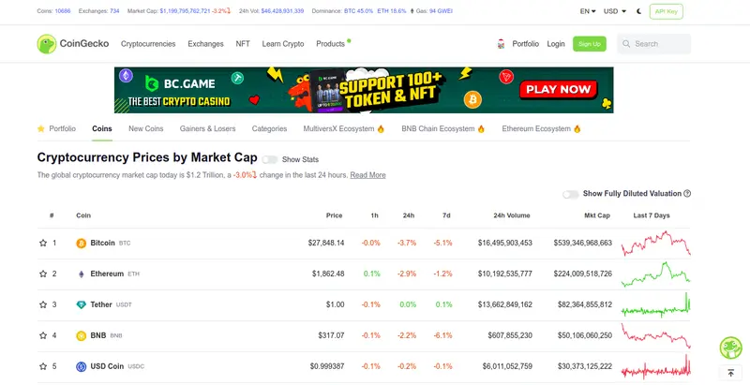Click the BNB coin logo

(82, 335)
